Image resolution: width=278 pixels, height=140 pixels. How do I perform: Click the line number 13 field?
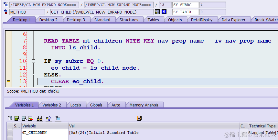[x=165, y=5]
